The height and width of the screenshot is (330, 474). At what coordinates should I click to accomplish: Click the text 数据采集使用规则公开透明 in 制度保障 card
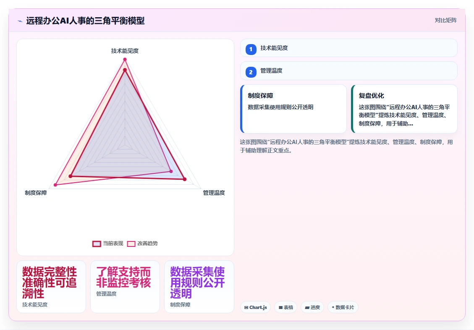pyautogui.click(x=280, y=107)
